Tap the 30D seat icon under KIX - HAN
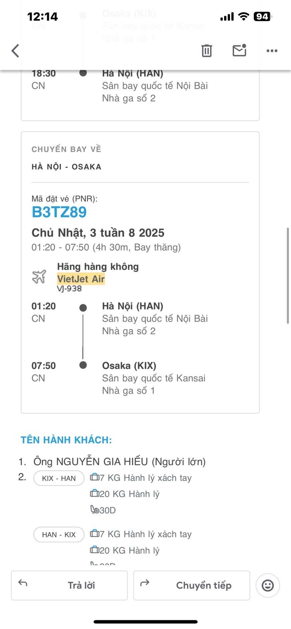 pos(95,510)
